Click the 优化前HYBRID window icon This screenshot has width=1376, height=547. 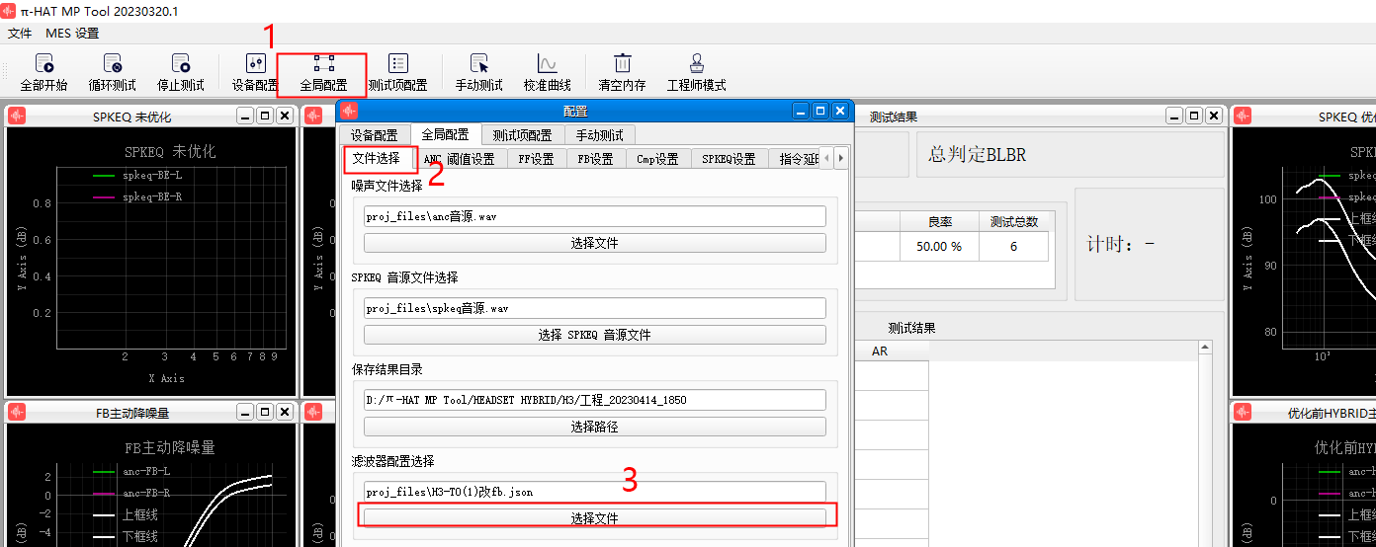[1243, 411]
